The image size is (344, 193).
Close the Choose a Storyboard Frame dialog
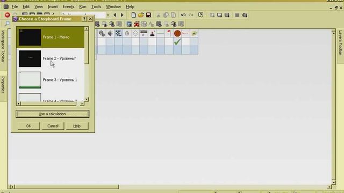90,19
